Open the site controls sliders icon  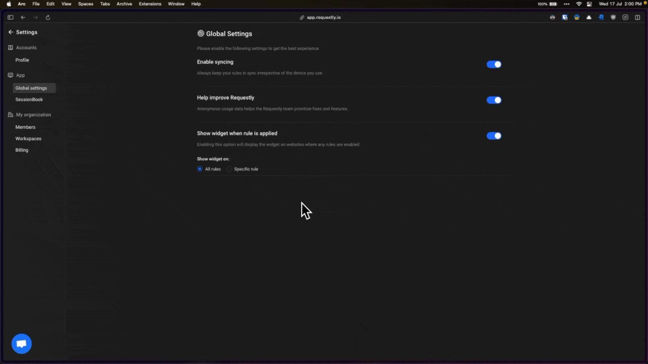(x=625, y=17)
